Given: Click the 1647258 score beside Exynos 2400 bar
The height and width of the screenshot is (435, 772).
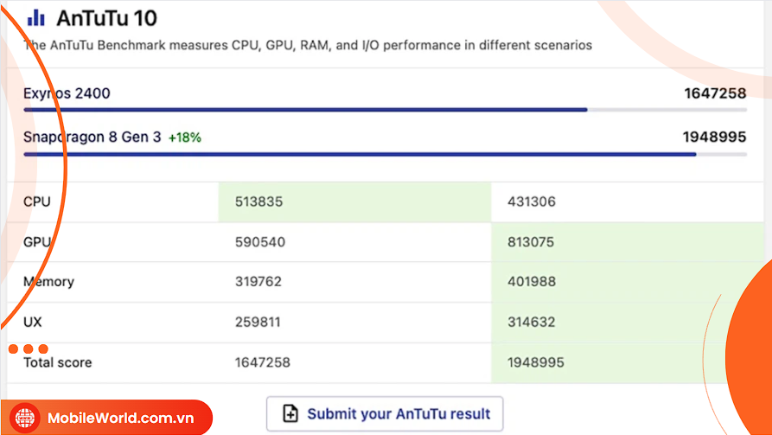Looking at the screenshot, I should pyautogui.click(x=715, y=93).
